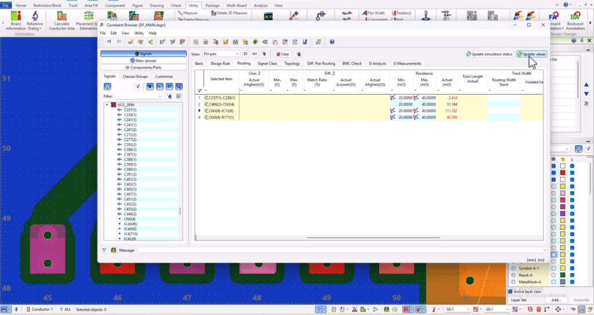Open the Analysis ribbon tab
The image size is (594, 315).
260,5
